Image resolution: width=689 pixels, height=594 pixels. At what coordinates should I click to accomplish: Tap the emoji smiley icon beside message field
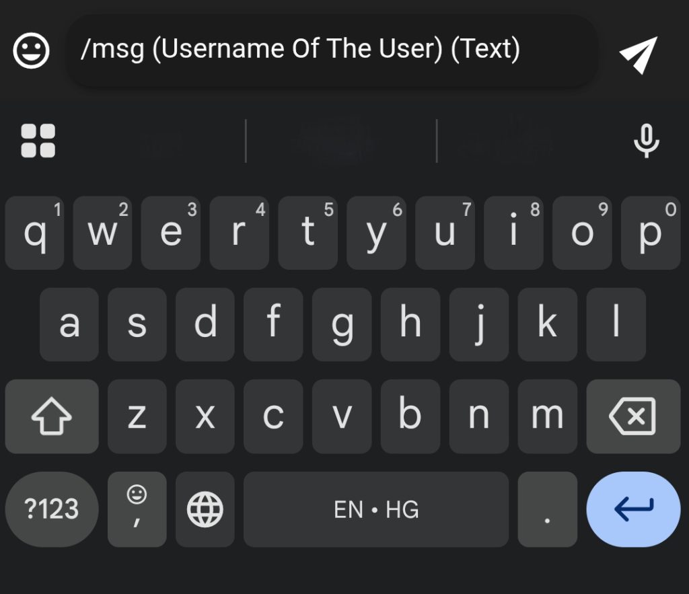[32, 52]
